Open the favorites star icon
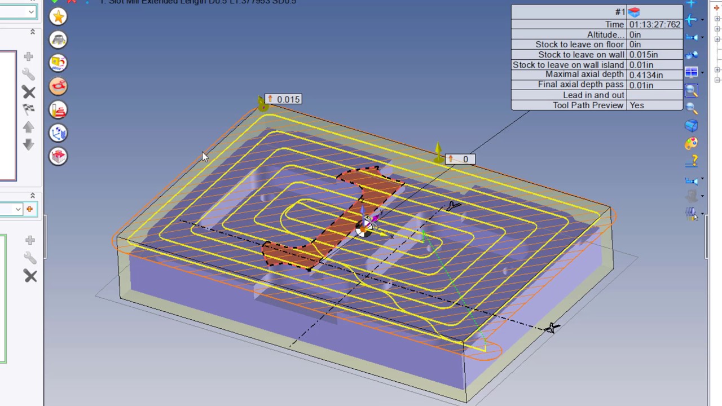 pyautogui.click(x=58, y=16)
